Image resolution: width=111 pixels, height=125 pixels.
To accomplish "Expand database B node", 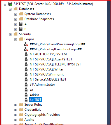I will click(15, 29).
